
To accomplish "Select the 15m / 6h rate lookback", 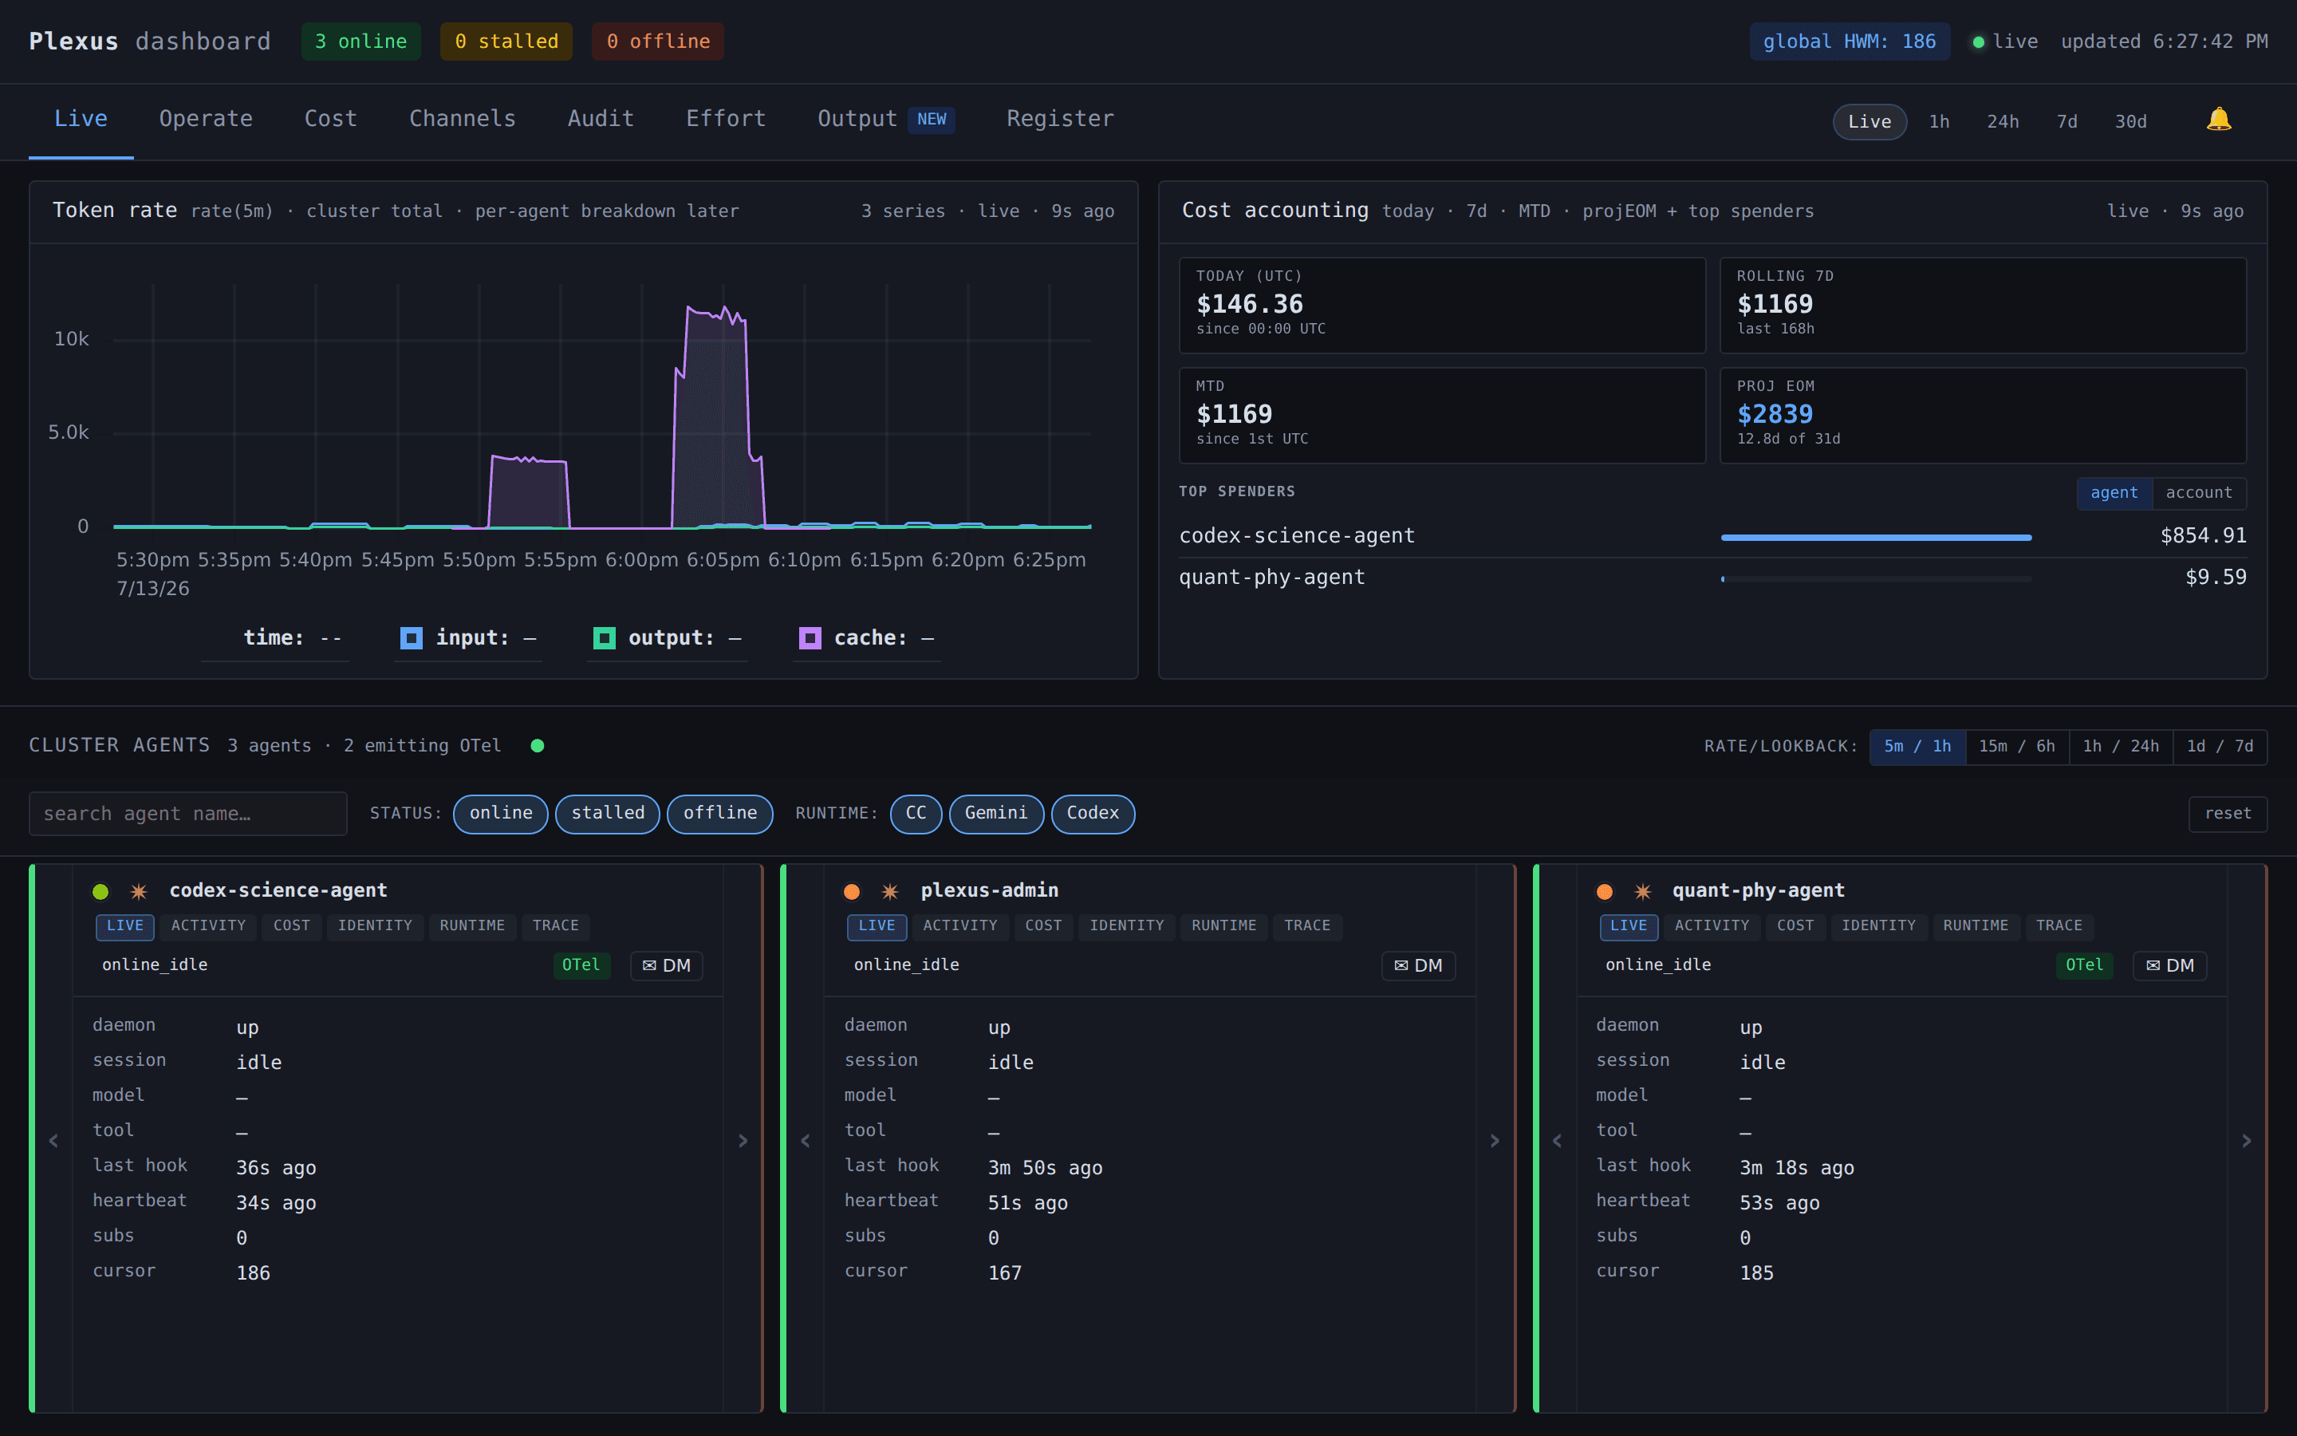I will 2017,747.
